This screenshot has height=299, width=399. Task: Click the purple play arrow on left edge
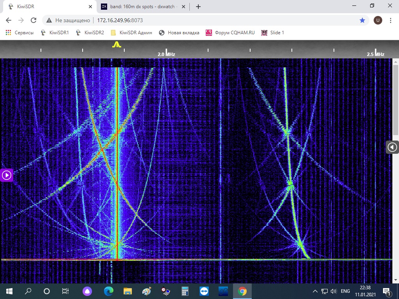coord(7,175)
